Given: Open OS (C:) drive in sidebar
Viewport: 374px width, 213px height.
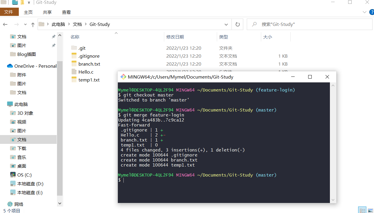Looking at the screenshot, I should (x=21, y=175).
